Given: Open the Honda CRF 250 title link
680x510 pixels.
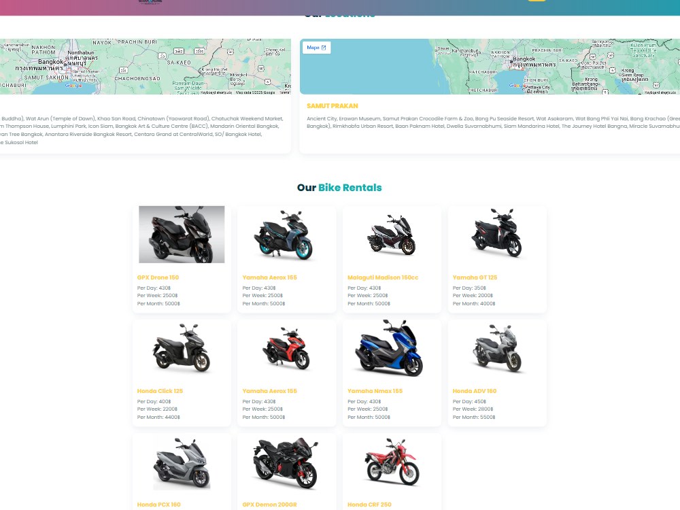Looking at the screenshot, I should click(369, 505).
